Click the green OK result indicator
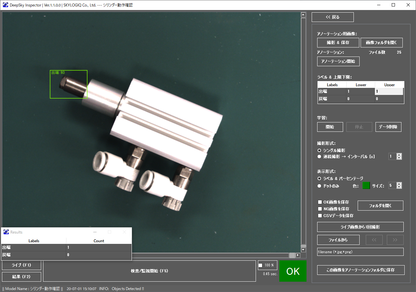Image resolution: width=416 pixels, height=292 pixels. click(293, 271)
